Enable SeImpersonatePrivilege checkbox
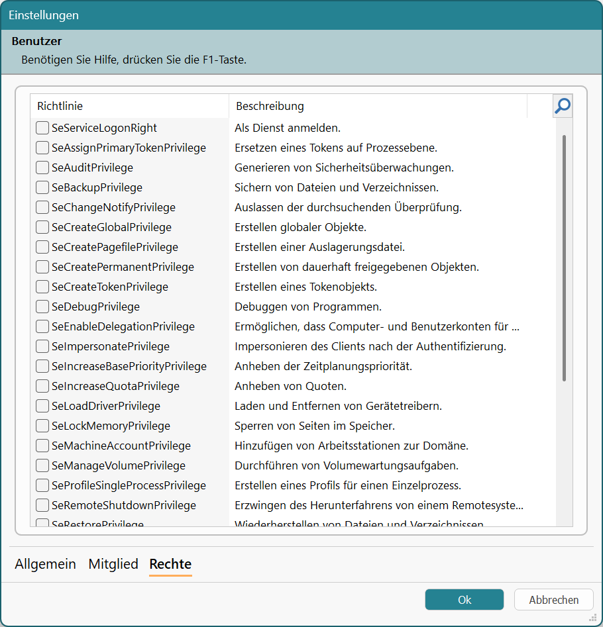Image resolution: width=603 pixels, height=627 pixels. [x=42, y=346]
